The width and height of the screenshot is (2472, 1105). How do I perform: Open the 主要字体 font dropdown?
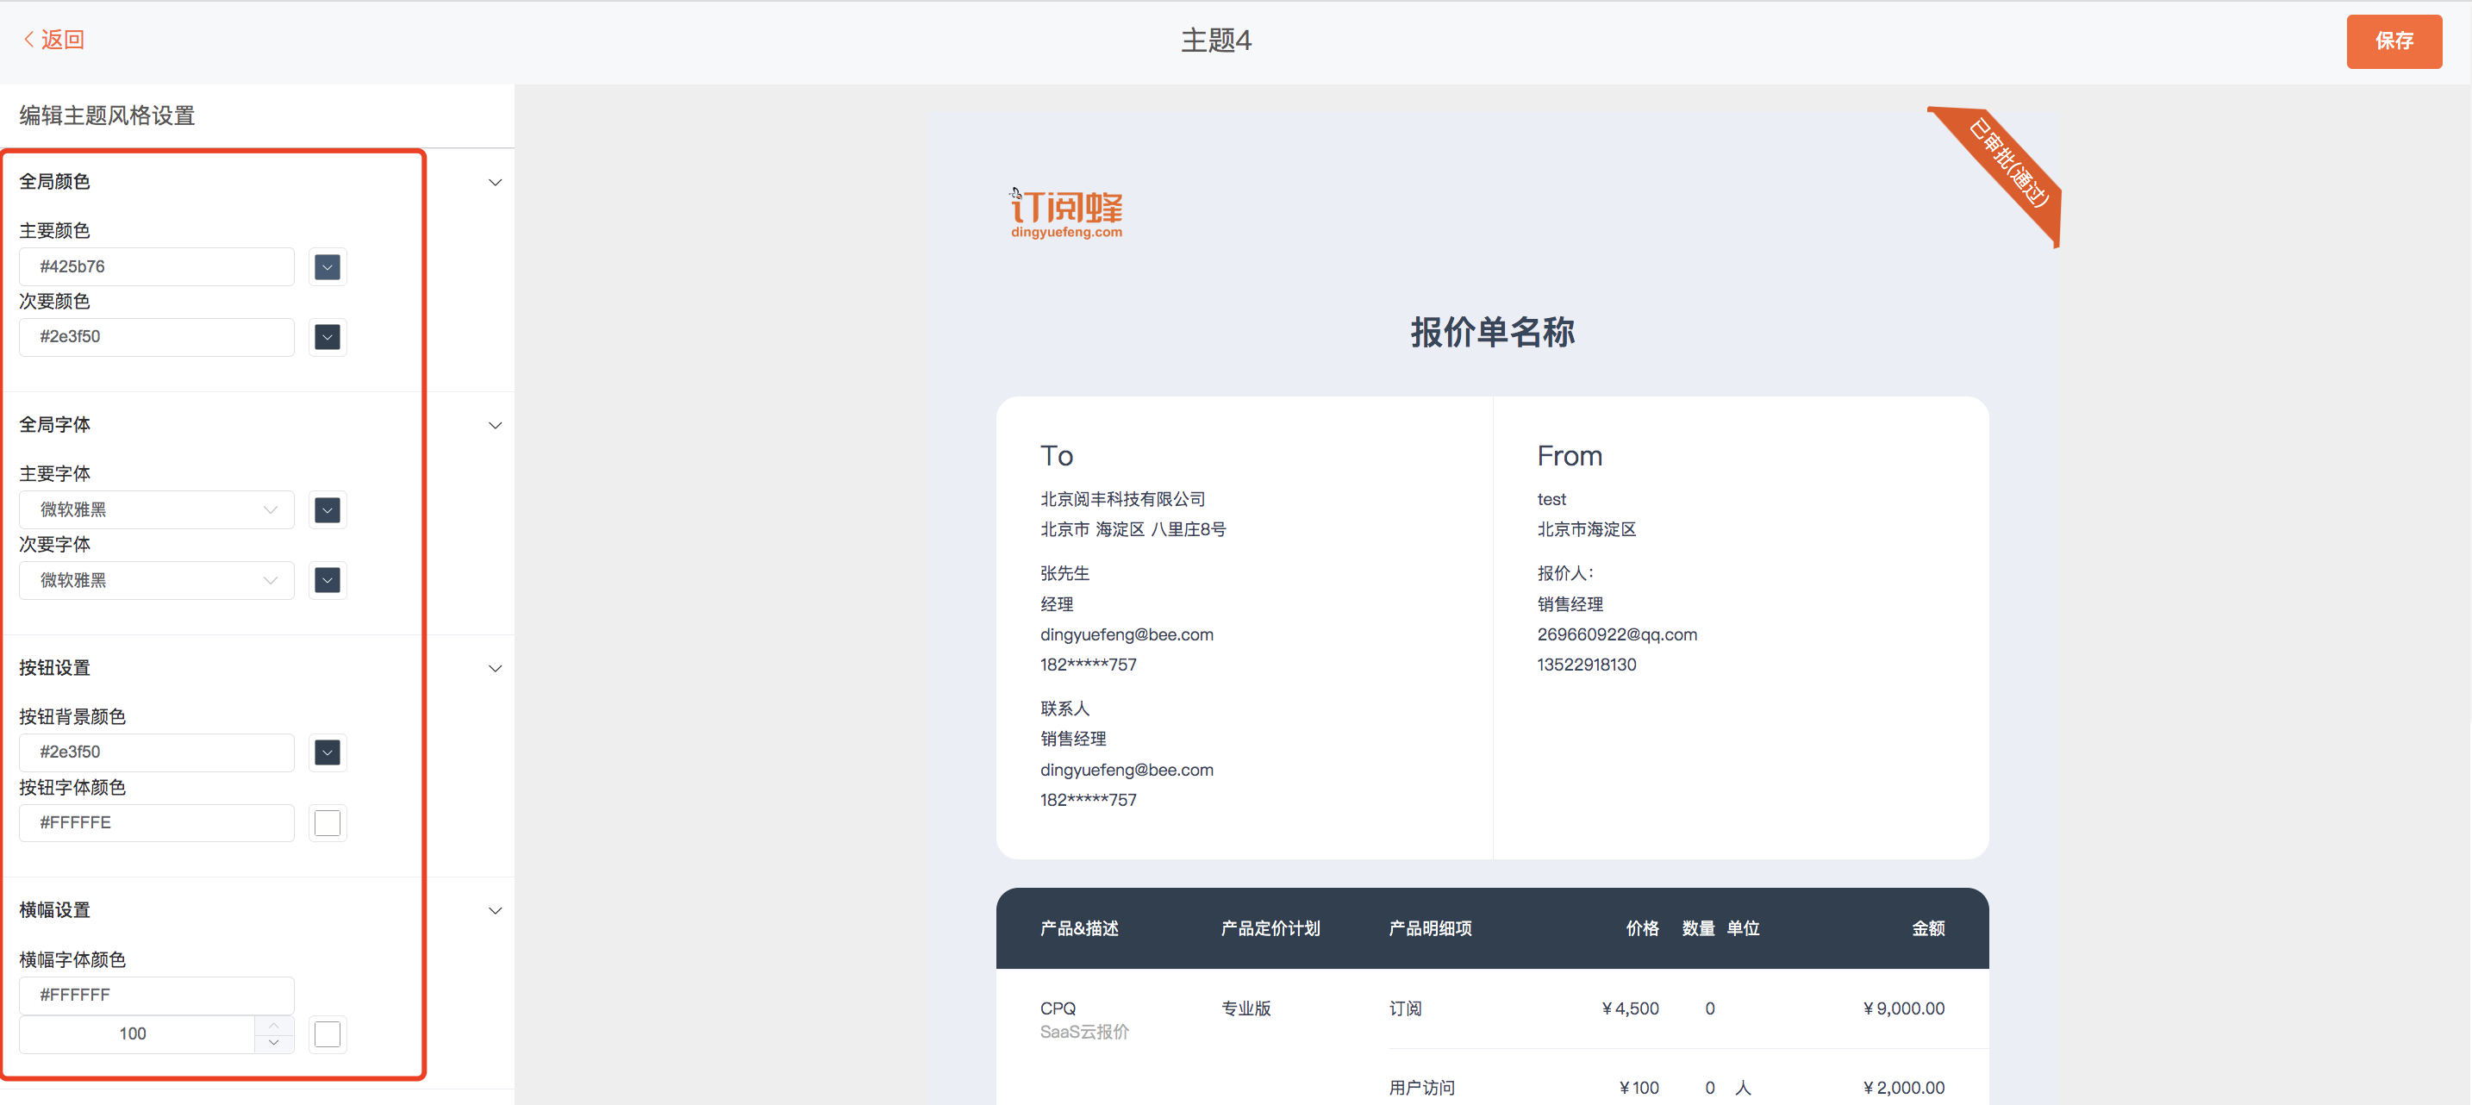point(158,509)
